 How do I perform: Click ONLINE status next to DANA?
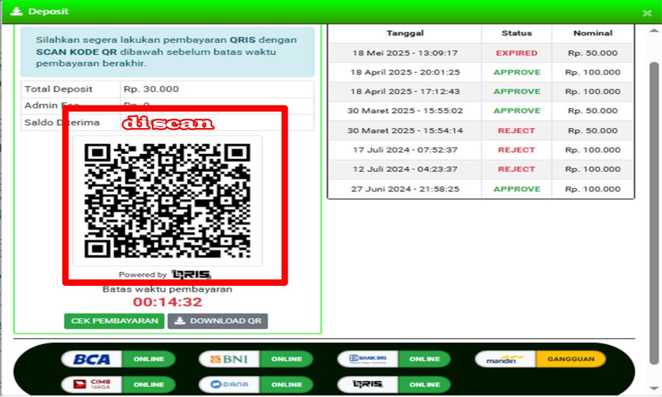(x=286, y=384)
